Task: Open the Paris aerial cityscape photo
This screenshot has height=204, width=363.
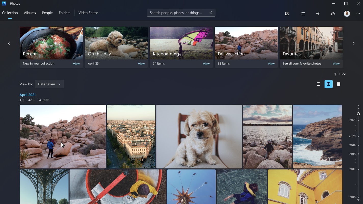Action: [131, 136]
